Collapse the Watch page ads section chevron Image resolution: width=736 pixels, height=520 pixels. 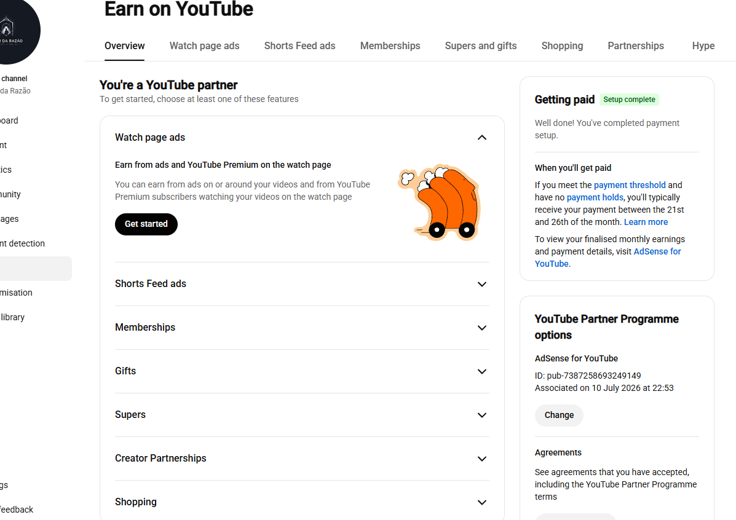481,138
